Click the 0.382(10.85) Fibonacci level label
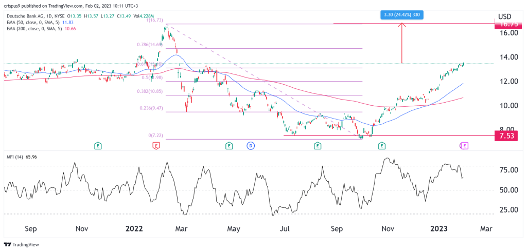The height and width of the screenshot is (251, 527). [x=150, y=91]
